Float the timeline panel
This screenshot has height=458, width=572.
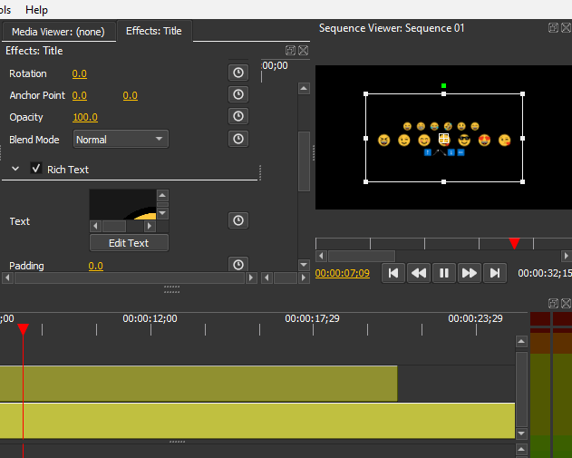[553, 303]
